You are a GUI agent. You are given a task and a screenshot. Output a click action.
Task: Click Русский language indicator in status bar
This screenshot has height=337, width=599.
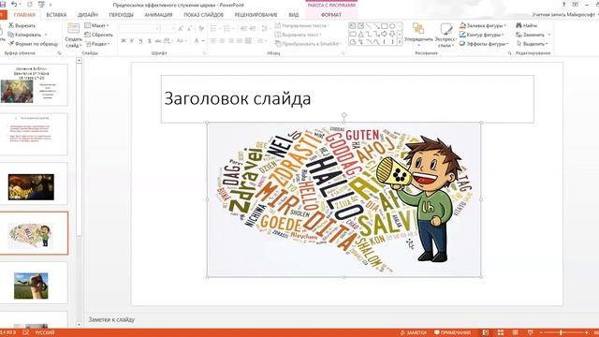(x=45, y=333)
